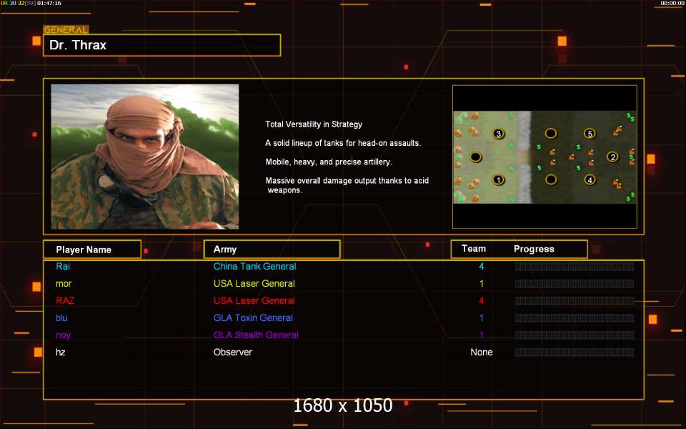Select player name blu

pos(61,317)
